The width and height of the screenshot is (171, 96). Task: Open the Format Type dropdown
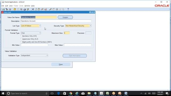pyautogui.click(x=40, y=33)
